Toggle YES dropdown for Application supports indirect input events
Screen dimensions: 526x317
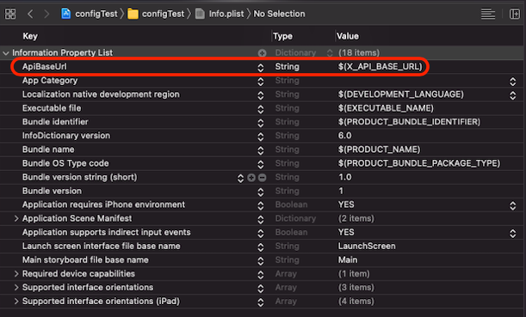point(512,233)
